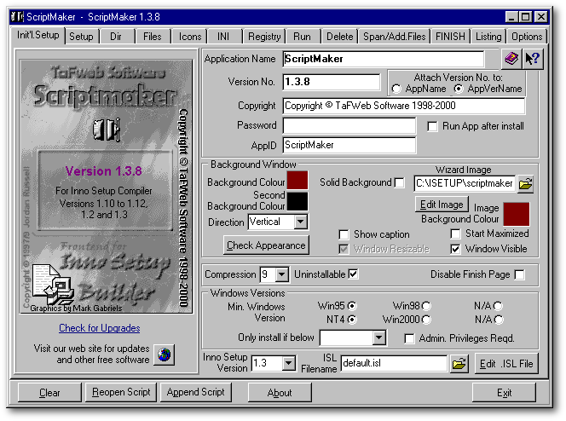Switch to the Registry tab
The height and width of the screenshot is (421, 566).
[x=264, y=37]
